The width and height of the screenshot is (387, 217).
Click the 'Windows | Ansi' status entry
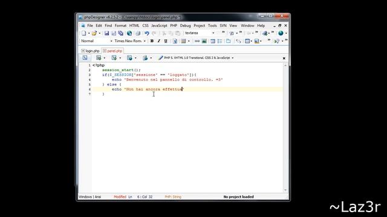[x=89, y=197]
